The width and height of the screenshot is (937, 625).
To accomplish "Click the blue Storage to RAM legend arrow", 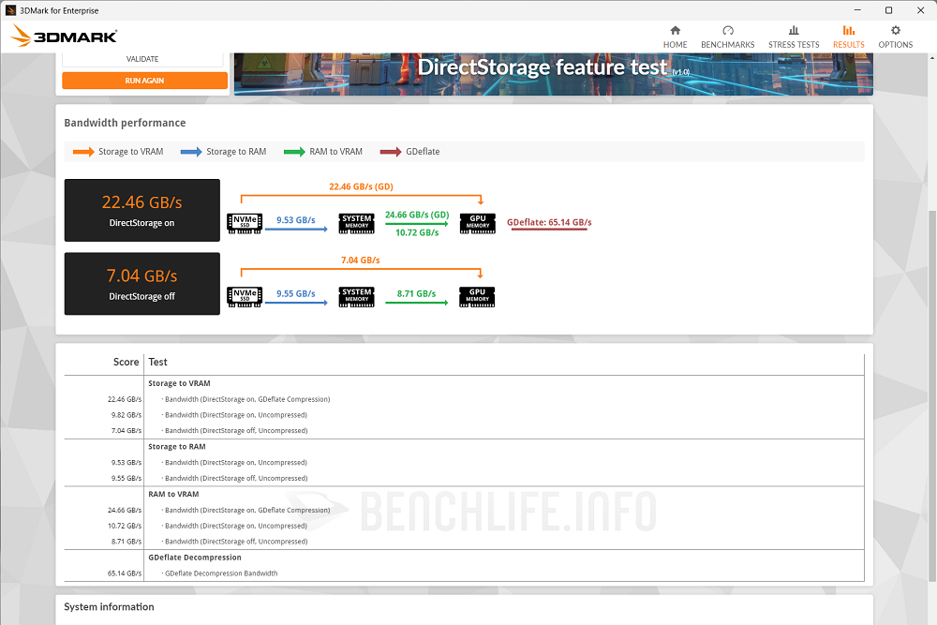I will 191,152.
